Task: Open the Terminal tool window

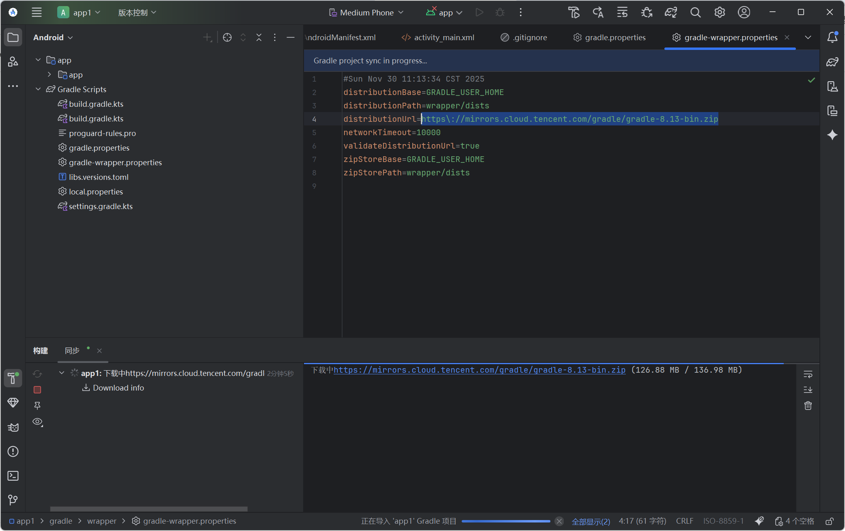Action: (x=13, y=476)
